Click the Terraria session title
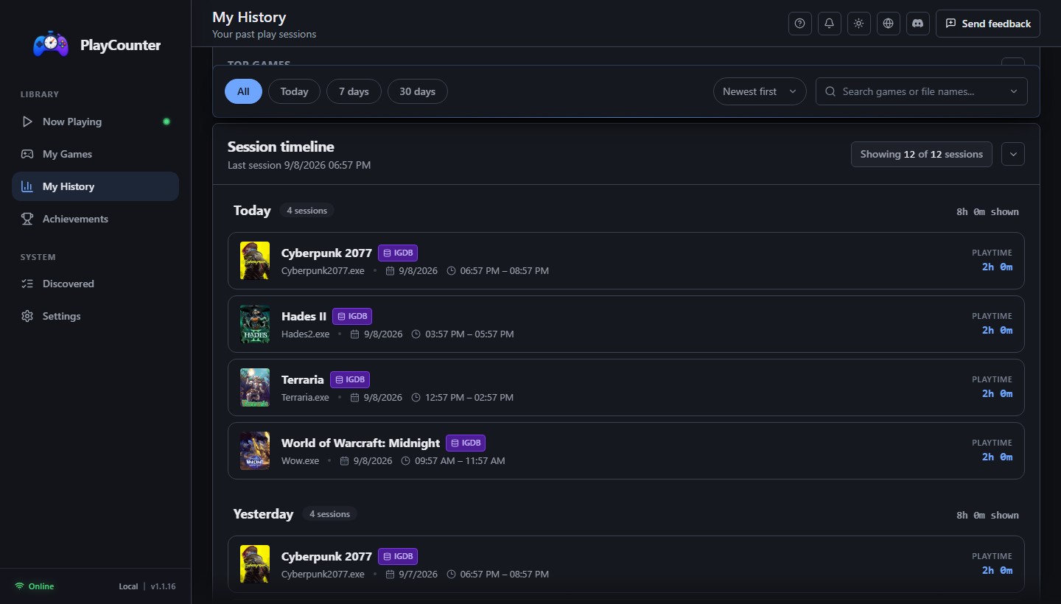 (303, 379)
